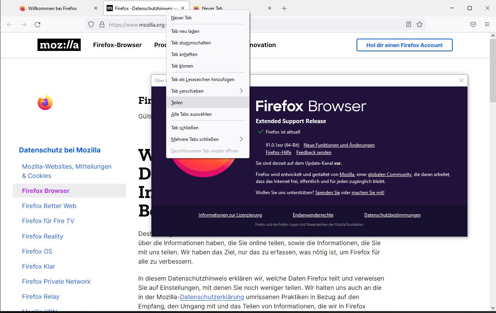496x313 pixels.
Task: Open the Pocket save icon
Action: click(473, 24)
